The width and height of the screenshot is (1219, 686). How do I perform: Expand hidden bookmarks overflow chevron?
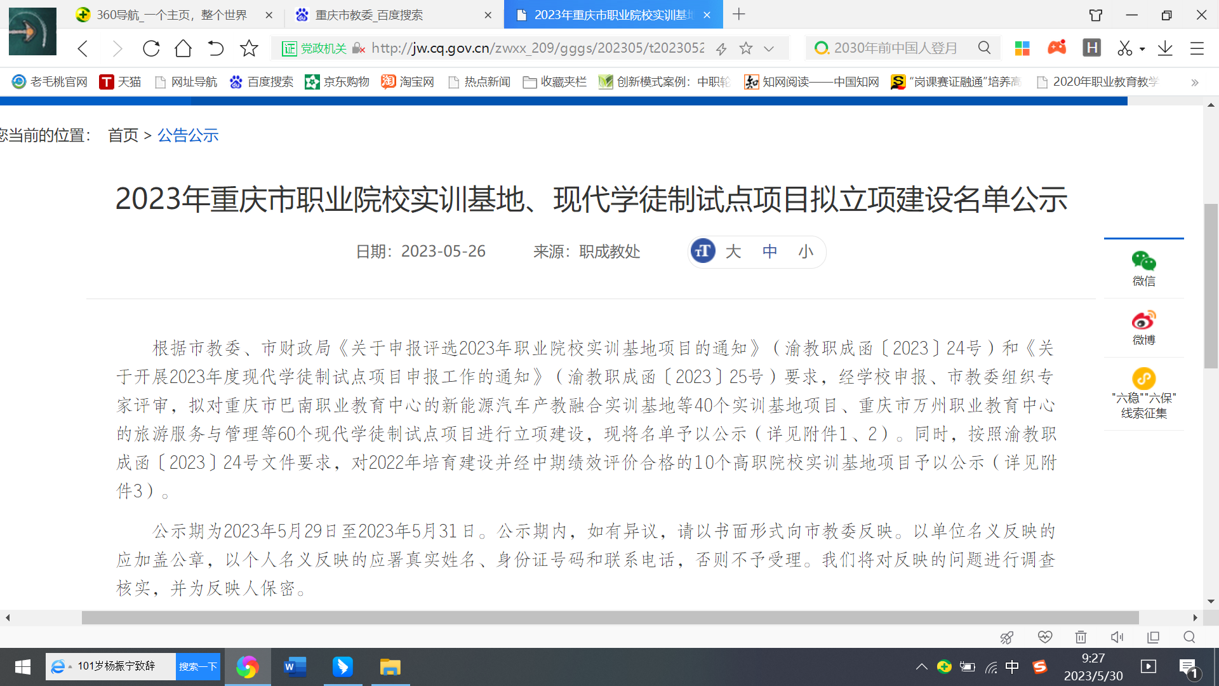(x=1195, y=82)
